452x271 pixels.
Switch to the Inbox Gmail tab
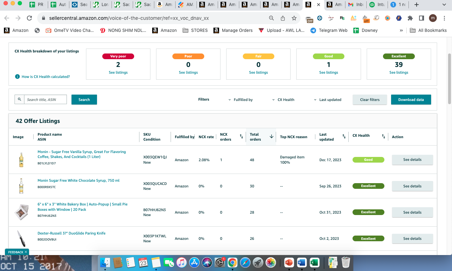[355, 5]
